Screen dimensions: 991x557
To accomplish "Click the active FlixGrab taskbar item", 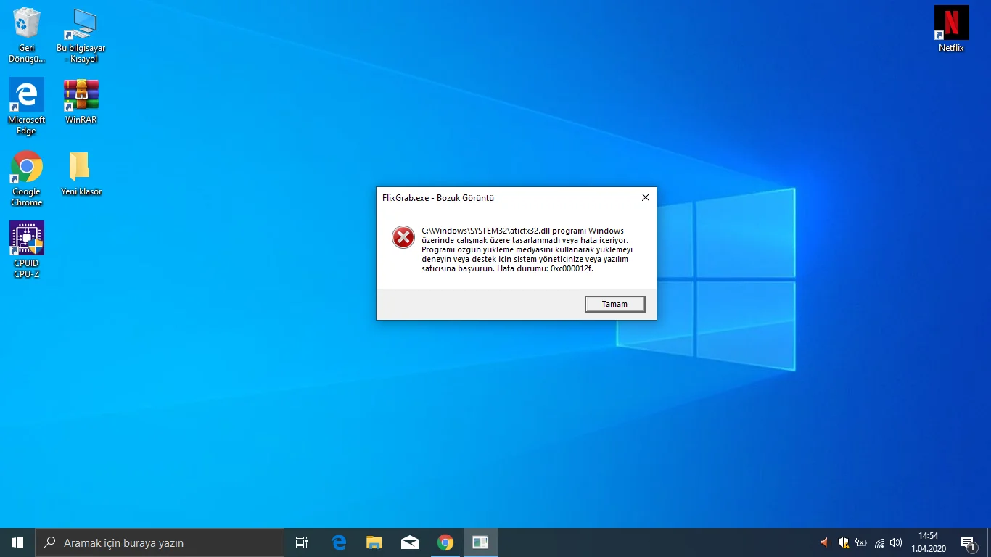I will tap(480, 542).
